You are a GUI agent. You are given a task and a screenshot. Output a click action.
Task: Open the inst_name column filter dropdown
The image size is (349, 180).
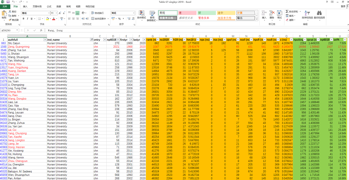(x=91, y=40)
